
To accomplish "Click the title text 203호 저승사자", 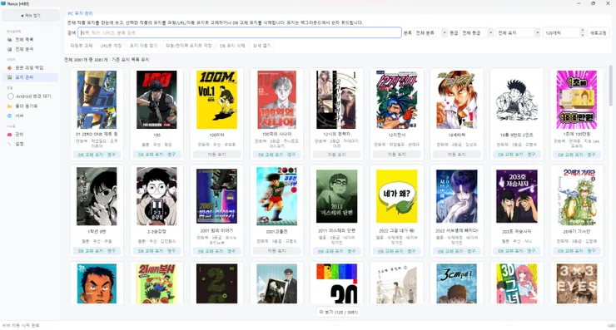I will point(517,232).
